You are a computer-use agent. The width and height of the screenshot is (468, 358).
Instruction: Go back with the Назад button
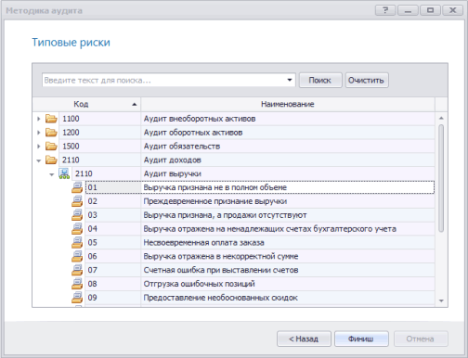304,339
